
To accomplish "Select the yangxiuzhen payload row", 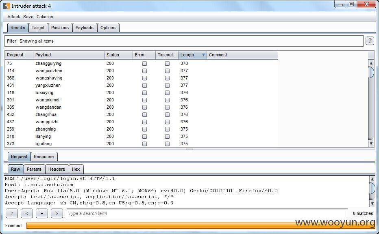I will pos(142,85).
